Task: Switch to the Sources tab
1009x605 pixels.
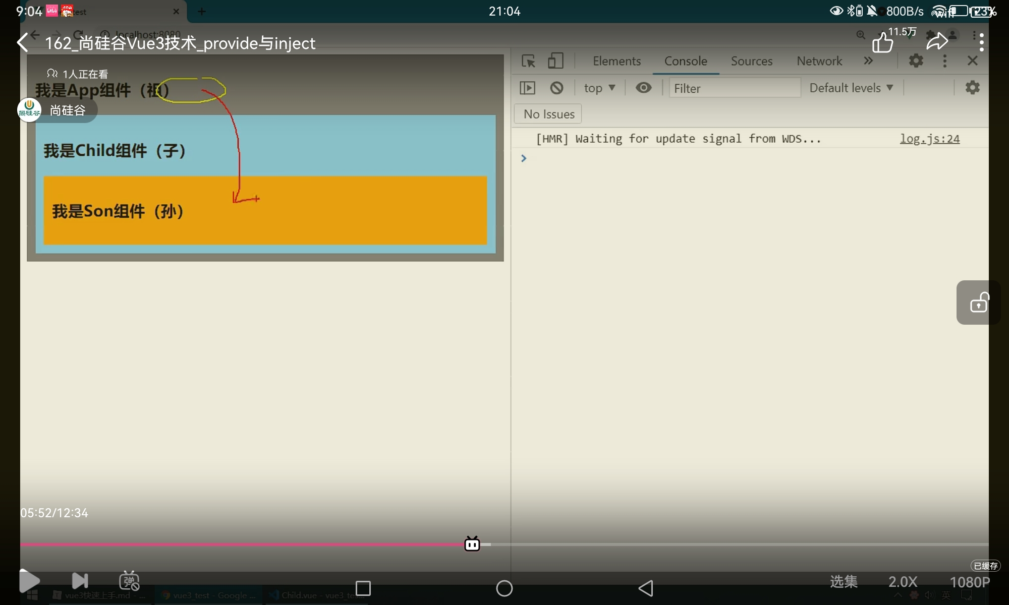Action: click(751, 61)
